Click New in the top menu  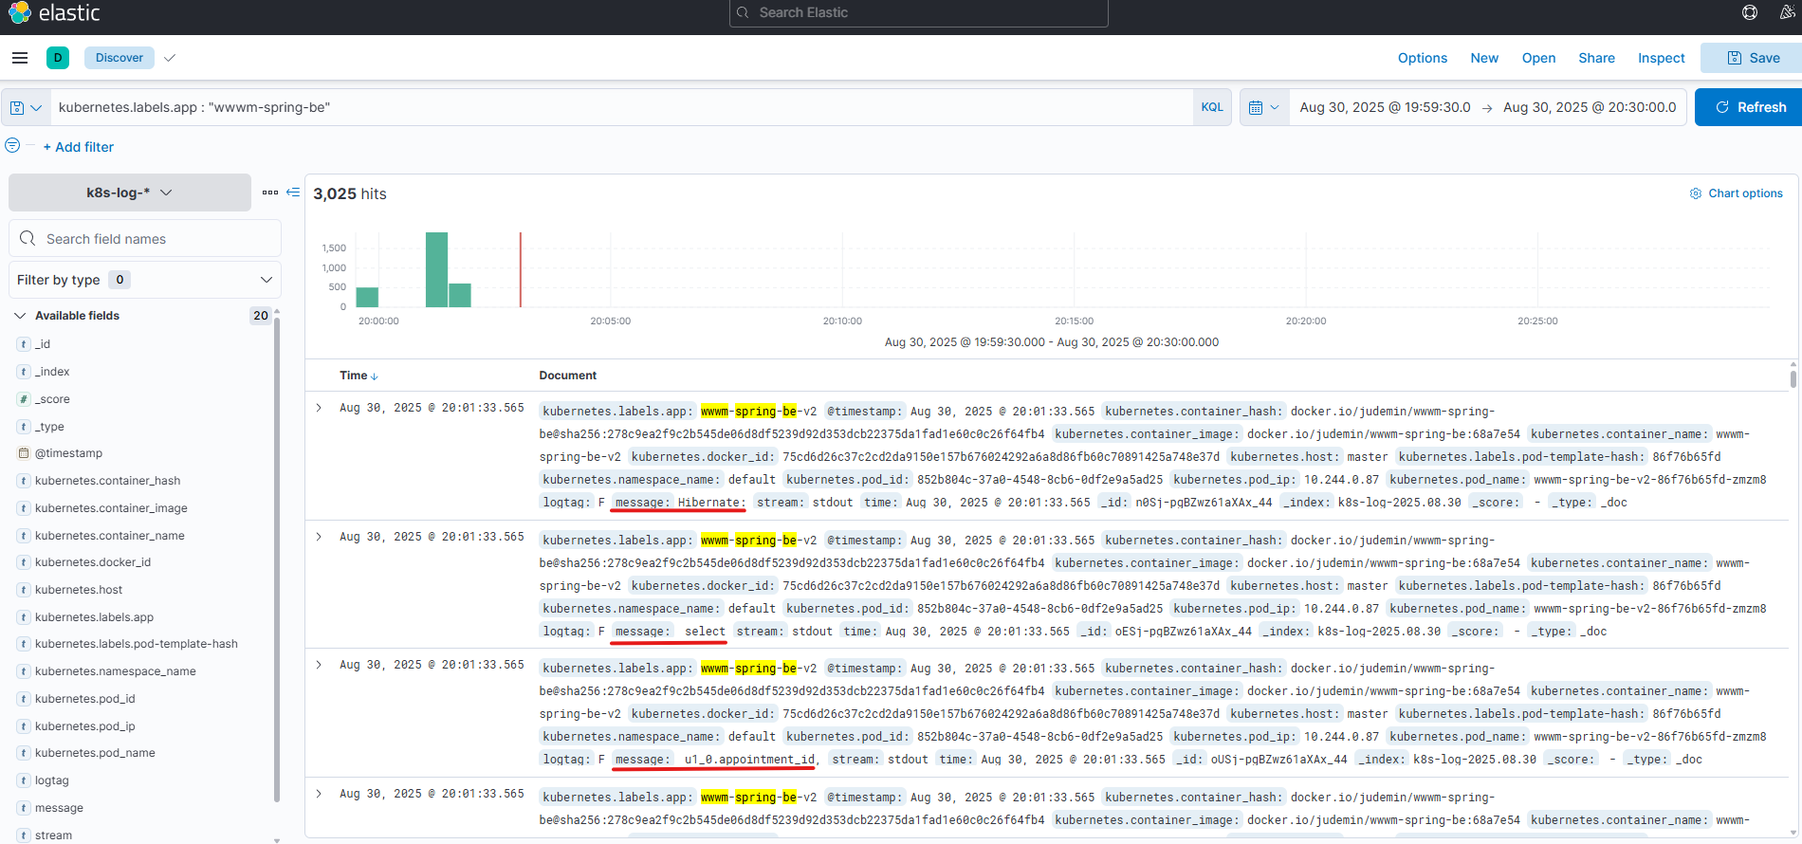click(x=1484, y=58)
